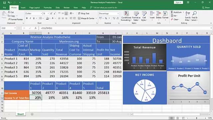This screenshot has width=213, height=120.
Task: Set bottom vertical alignment
Action: pos(66,13)
